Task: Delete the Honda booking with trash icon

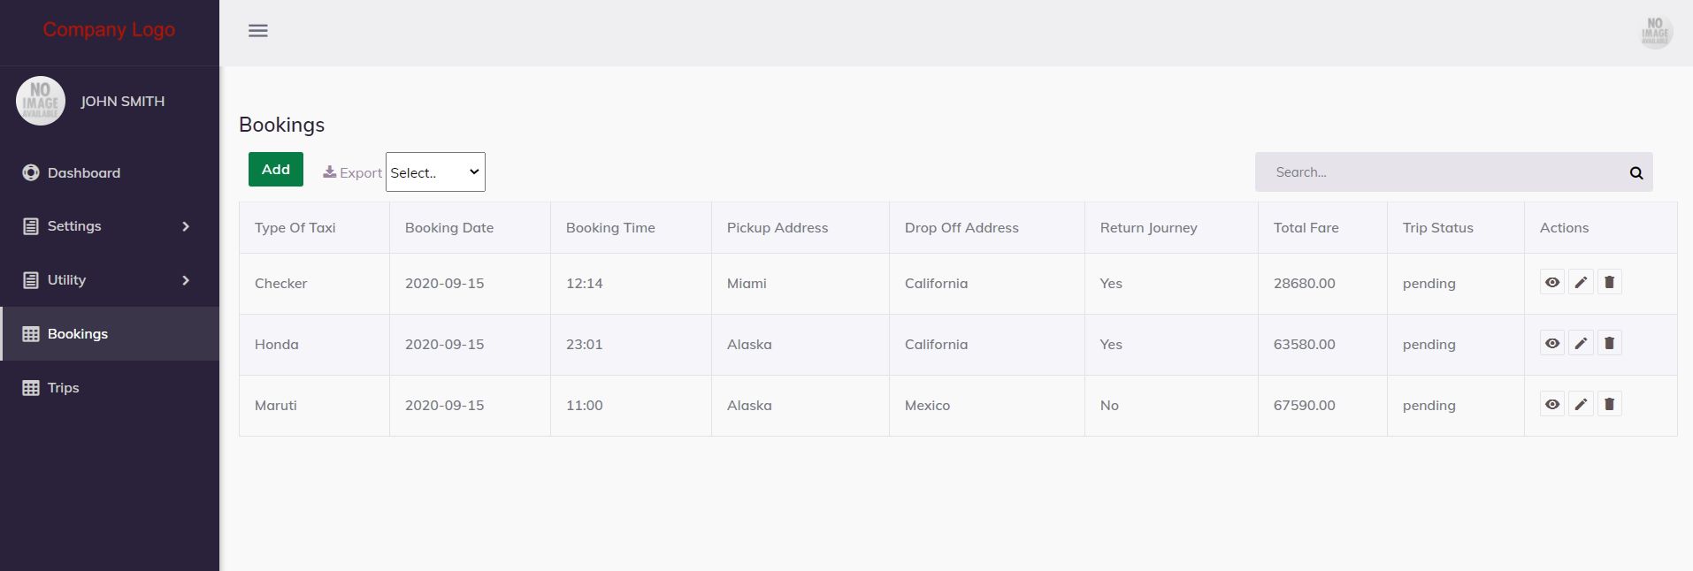Action: pos(1609,344)
